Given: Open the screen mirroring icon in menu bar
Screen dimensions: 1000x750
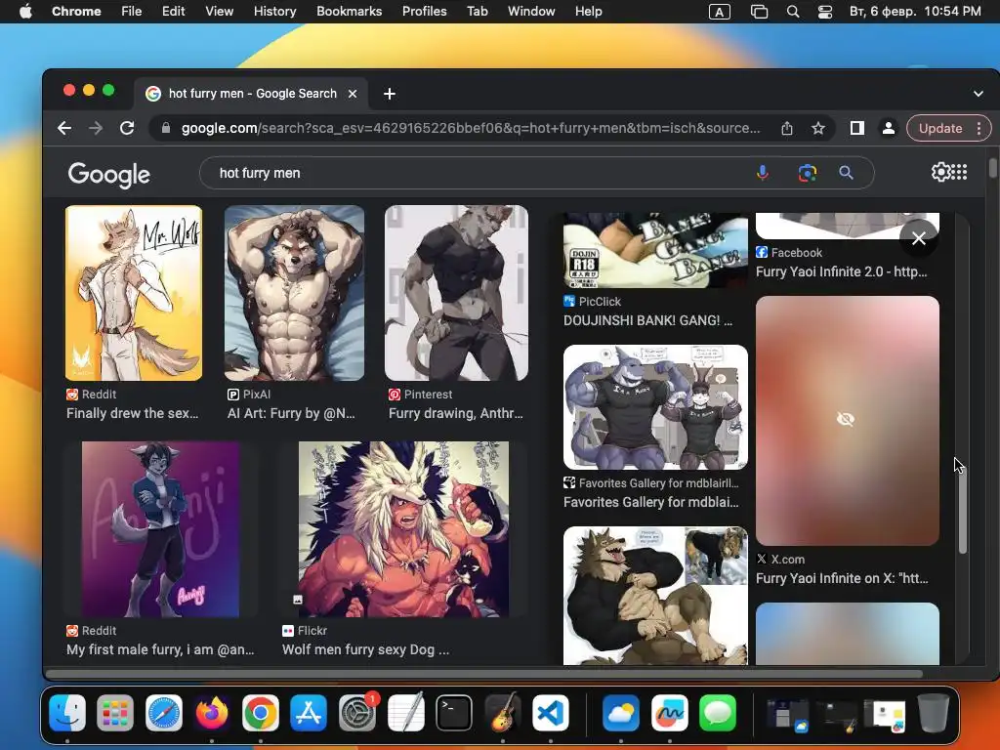Looking at the screenshot, I should click(x=759, y=12).
